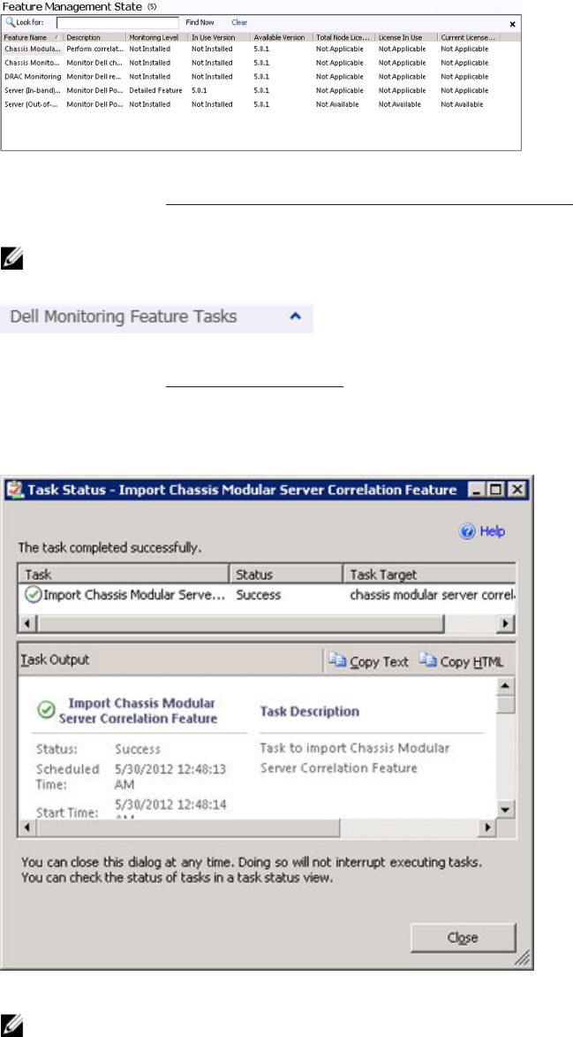
Task: Click the Task Status dialog title icon
Action: (x=14, y=490)
